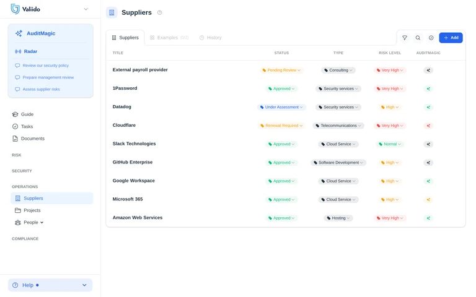Open the Guide page
This screenshot has width=476, height=297.
(x=23, y=114)
